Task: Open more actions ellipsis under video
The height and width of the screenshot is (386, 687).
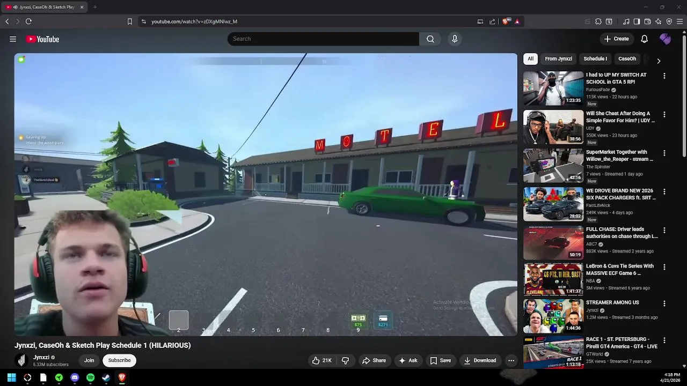Action: click(511, 360)
